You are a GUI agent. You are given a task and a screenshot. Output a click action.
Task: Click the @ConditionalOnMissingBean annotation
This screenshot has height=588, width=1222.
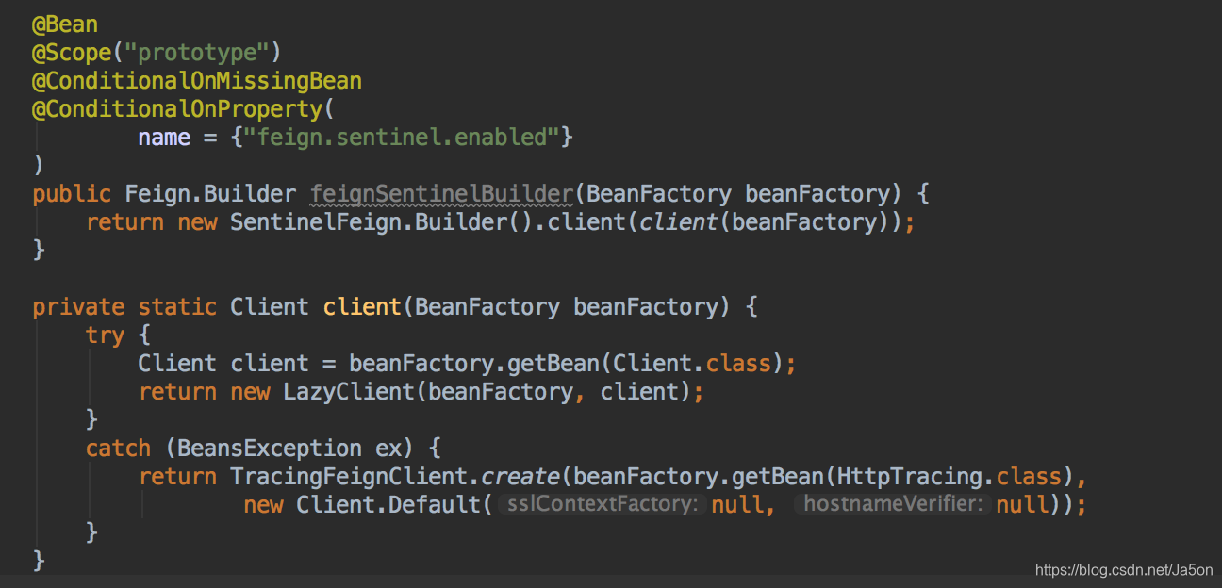[x=197, y=81]
